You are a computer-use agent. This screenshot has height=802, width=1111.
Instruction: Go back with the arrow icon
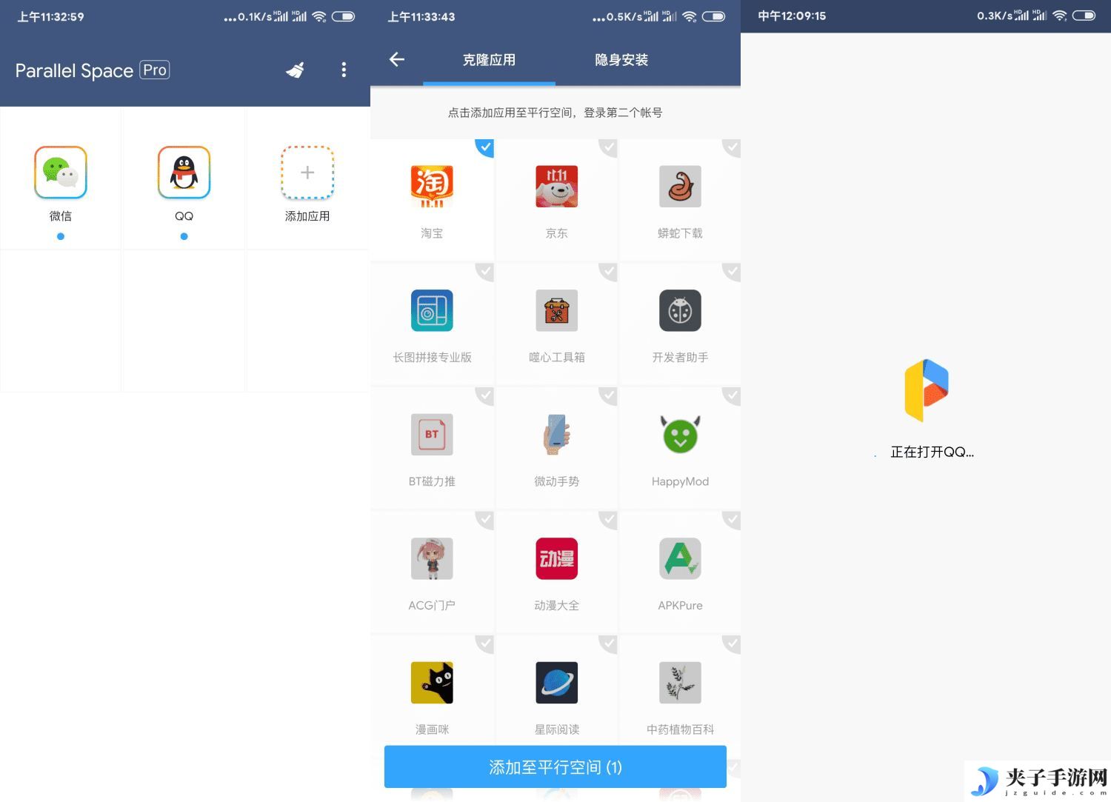tap(397, 59)
